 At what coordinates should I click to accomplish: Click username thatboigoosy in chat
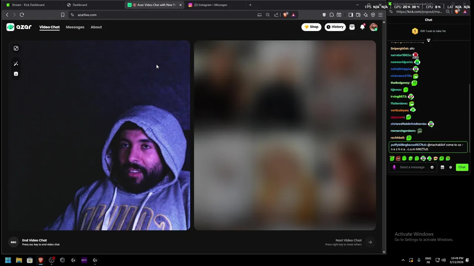(400, 83)
